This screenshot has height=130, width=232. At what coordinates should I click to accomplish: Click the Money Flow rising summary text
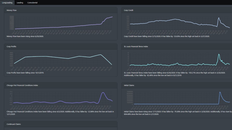(x=25, y=36)
